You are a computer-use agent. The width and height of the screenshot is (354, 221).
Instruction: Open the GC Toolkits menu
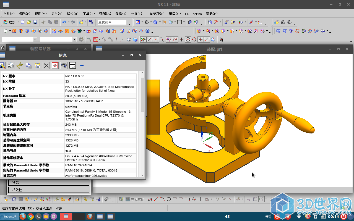click(x=193, y=14)
